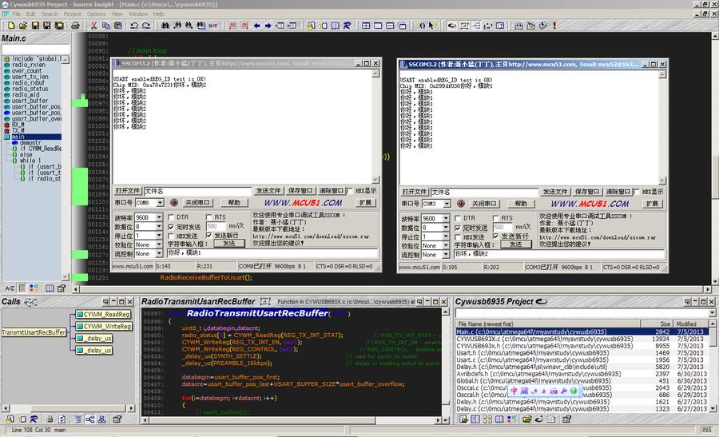This screenshot has width=719, height=437.
Task: Toggle DTR checkbox in the COM8 SSCOM window
Action: [x=171, y=217]
